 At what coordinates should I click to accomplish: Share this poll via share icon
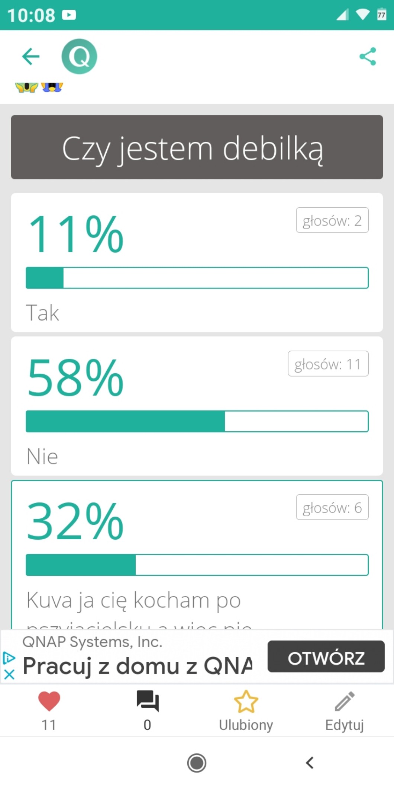pos(368,57)
